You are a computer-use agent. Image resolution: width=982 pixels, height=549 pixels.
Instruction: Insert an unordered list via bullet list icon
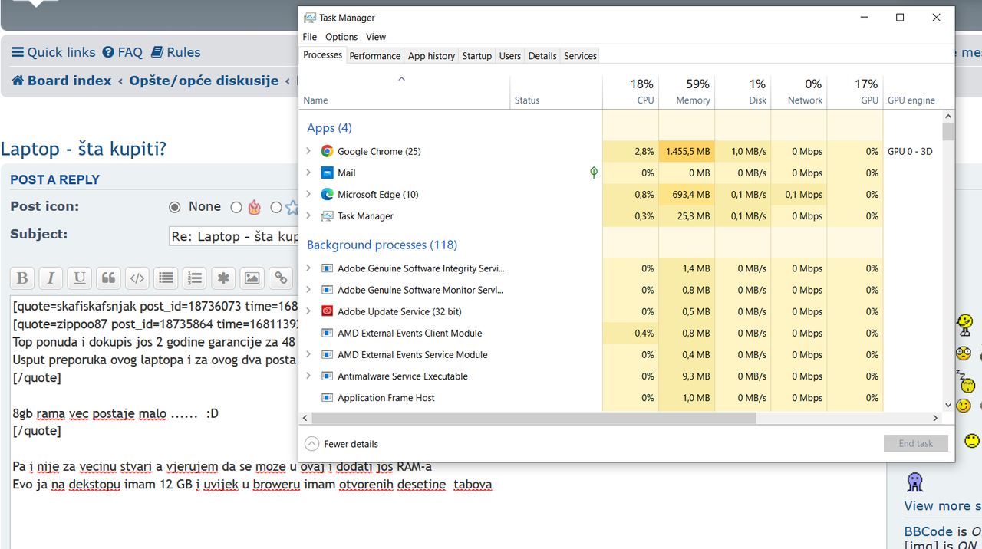tap(166, 278)
